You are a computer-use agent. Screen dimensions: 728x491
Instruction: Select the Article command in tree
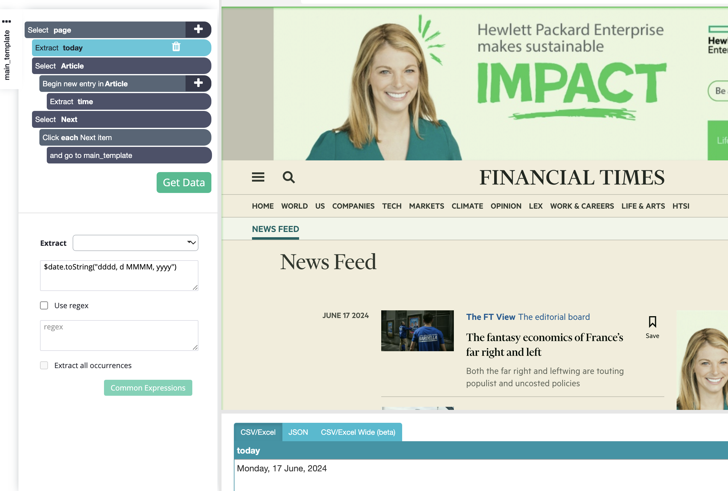pyautogui.click(x=122, y=66)
